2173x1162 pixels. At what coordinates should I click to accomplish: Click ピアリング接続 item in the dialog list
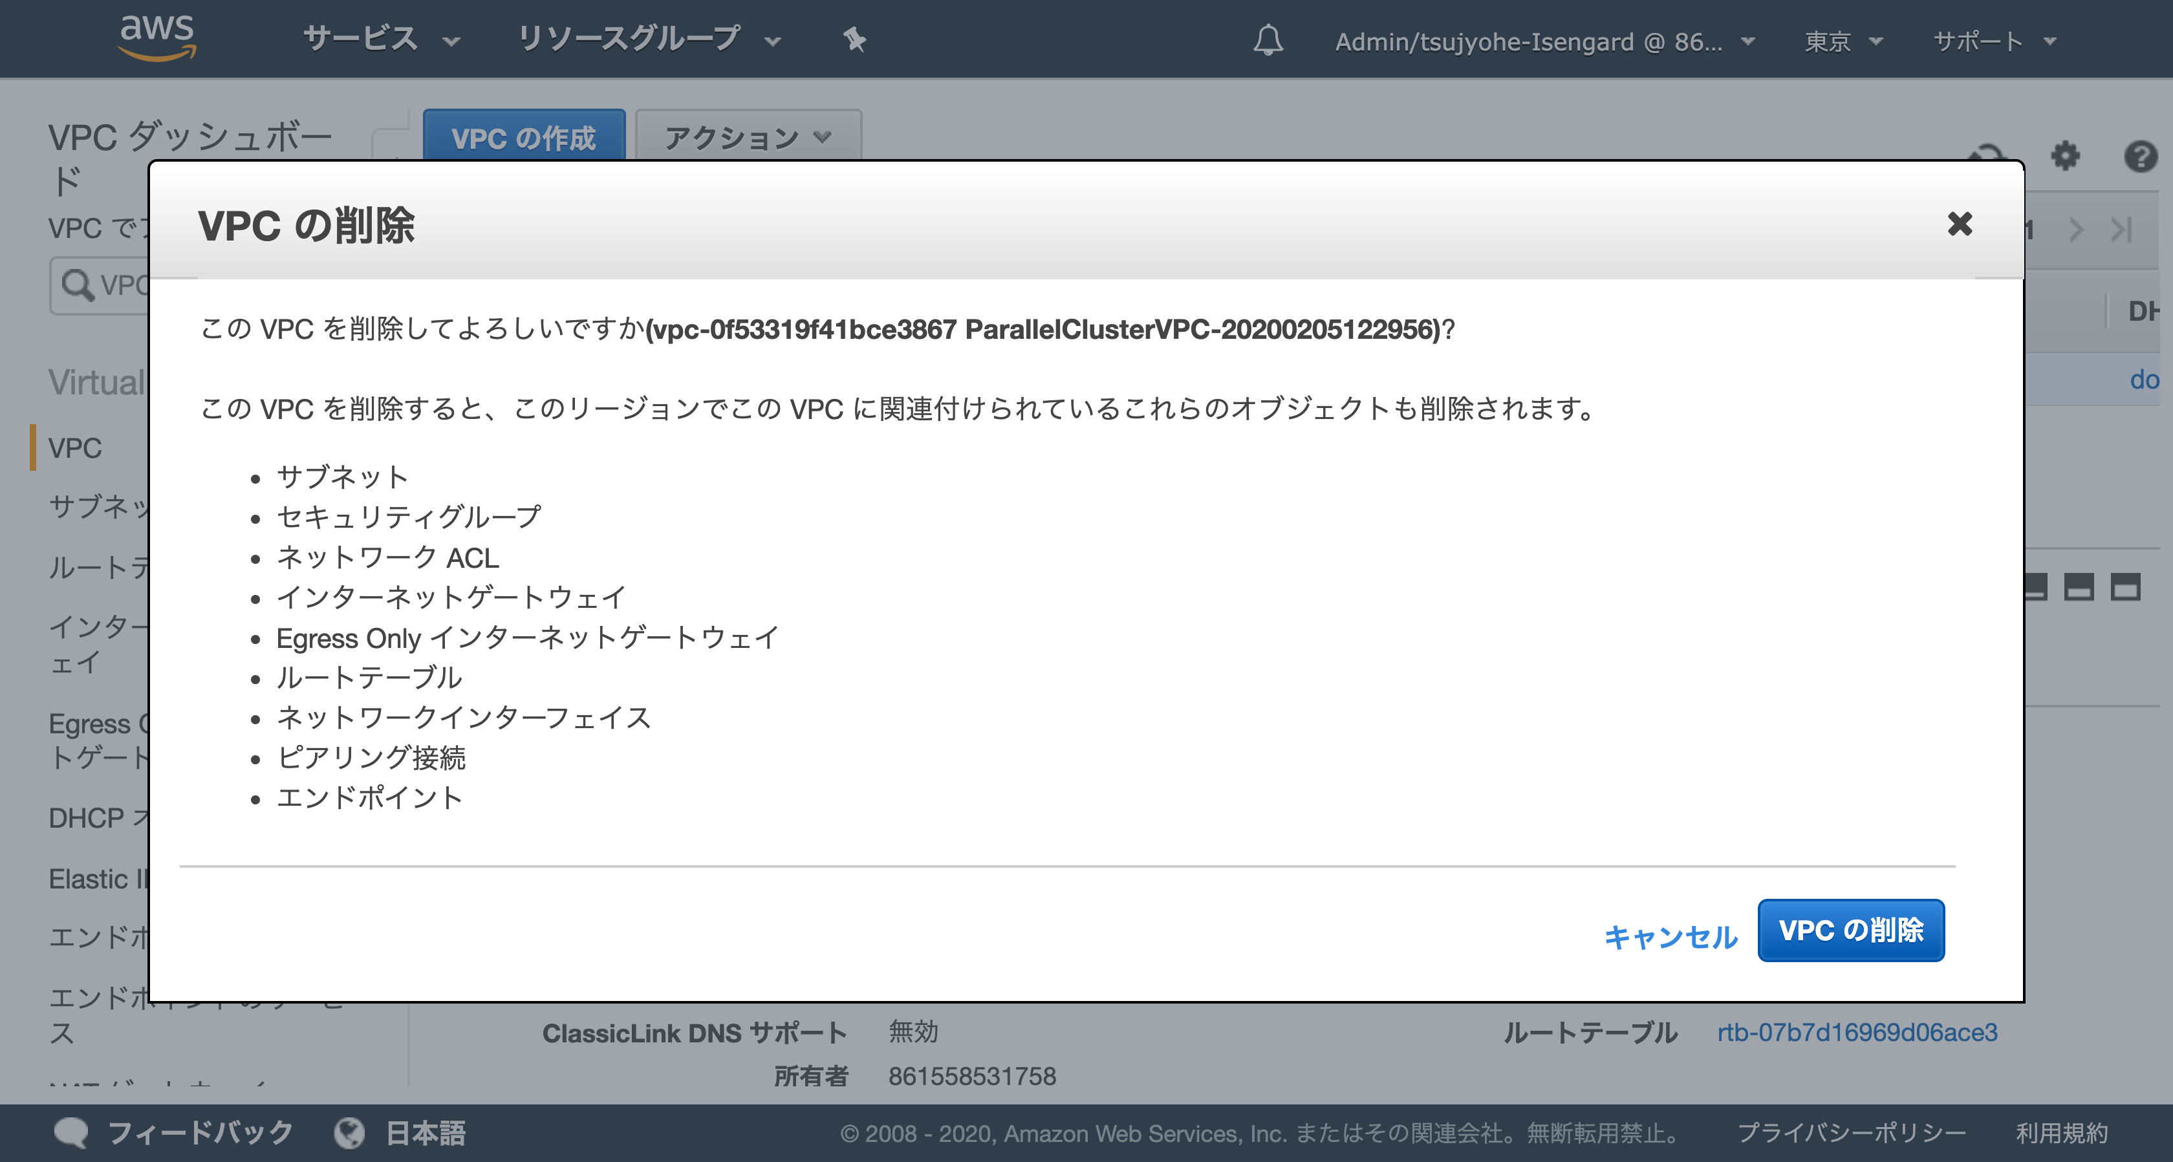pyautogui.click(x=371, y=757)
